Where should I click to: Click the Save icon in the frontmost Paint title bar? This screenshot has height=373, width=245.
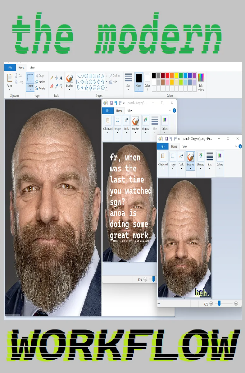coord(166,139)
